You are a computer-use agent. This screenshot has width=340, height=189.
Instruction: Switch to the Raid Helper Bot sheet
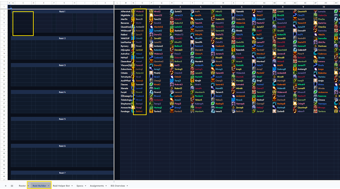[x=61, y=186]
